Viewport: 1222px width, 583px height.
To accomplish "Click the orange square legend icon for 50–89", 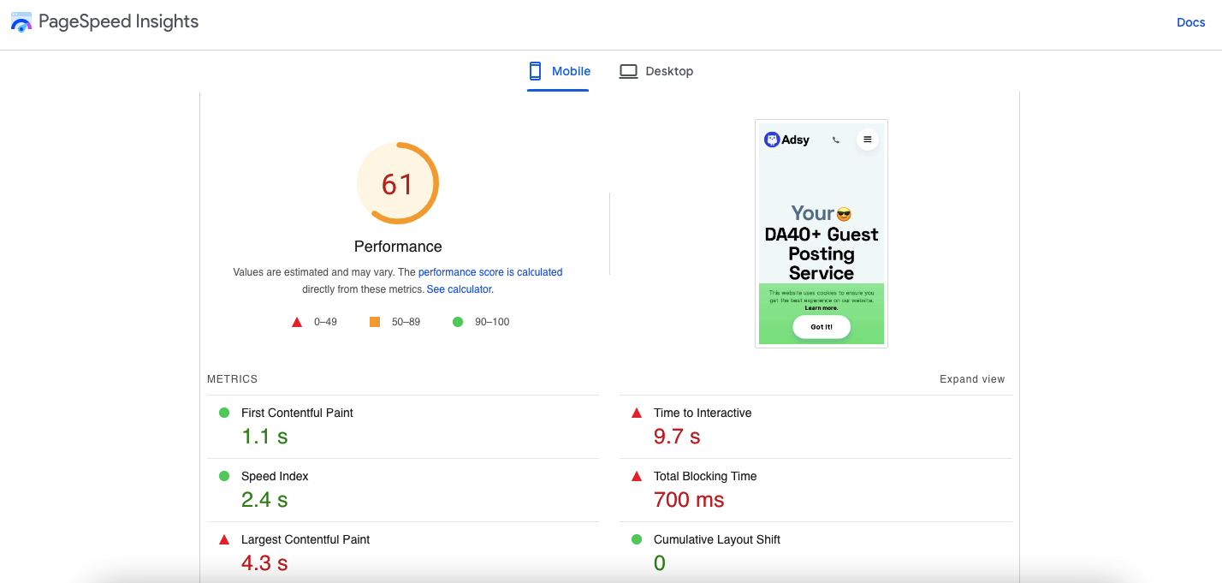I will click(375, 322).
